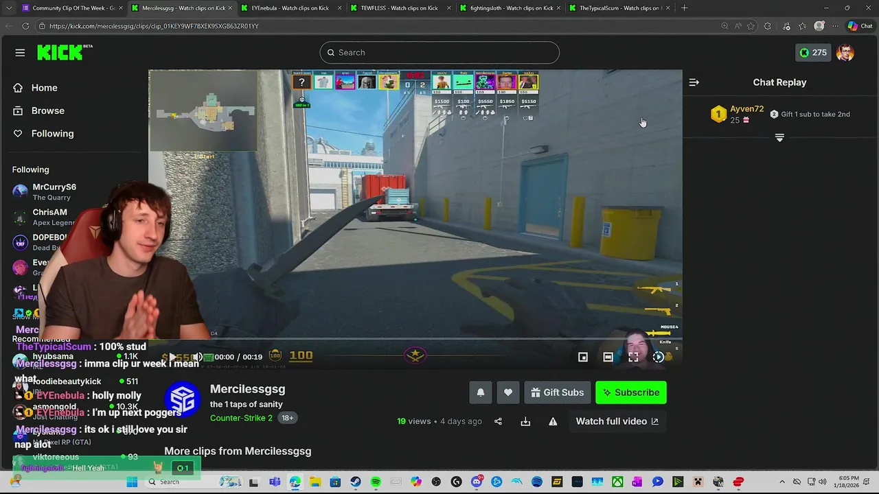Image resolution: width=879 pixels, height=494 pixels.
Task: Click the KICK logo
Action: 65,52
